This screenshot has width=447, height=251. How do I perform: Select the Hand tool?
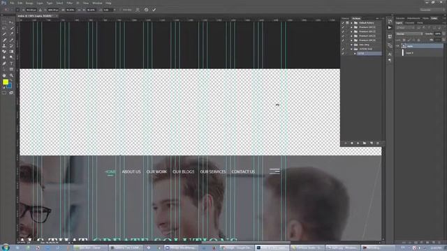pos(4,76)
